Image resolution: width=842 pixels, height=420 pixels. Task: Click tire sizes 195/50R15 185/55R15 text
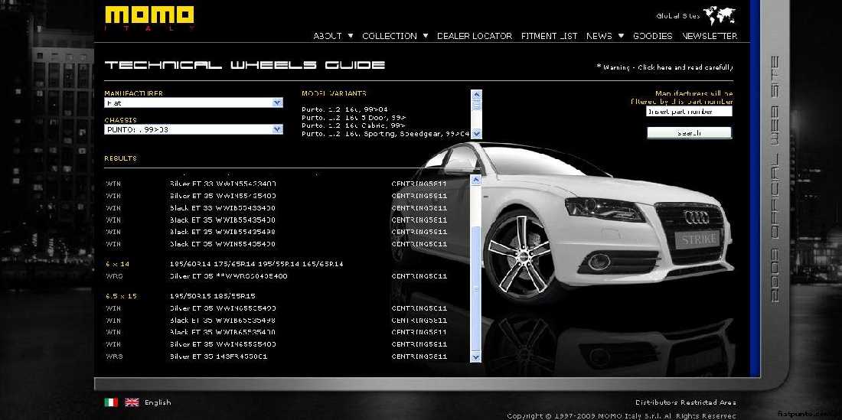212,295
